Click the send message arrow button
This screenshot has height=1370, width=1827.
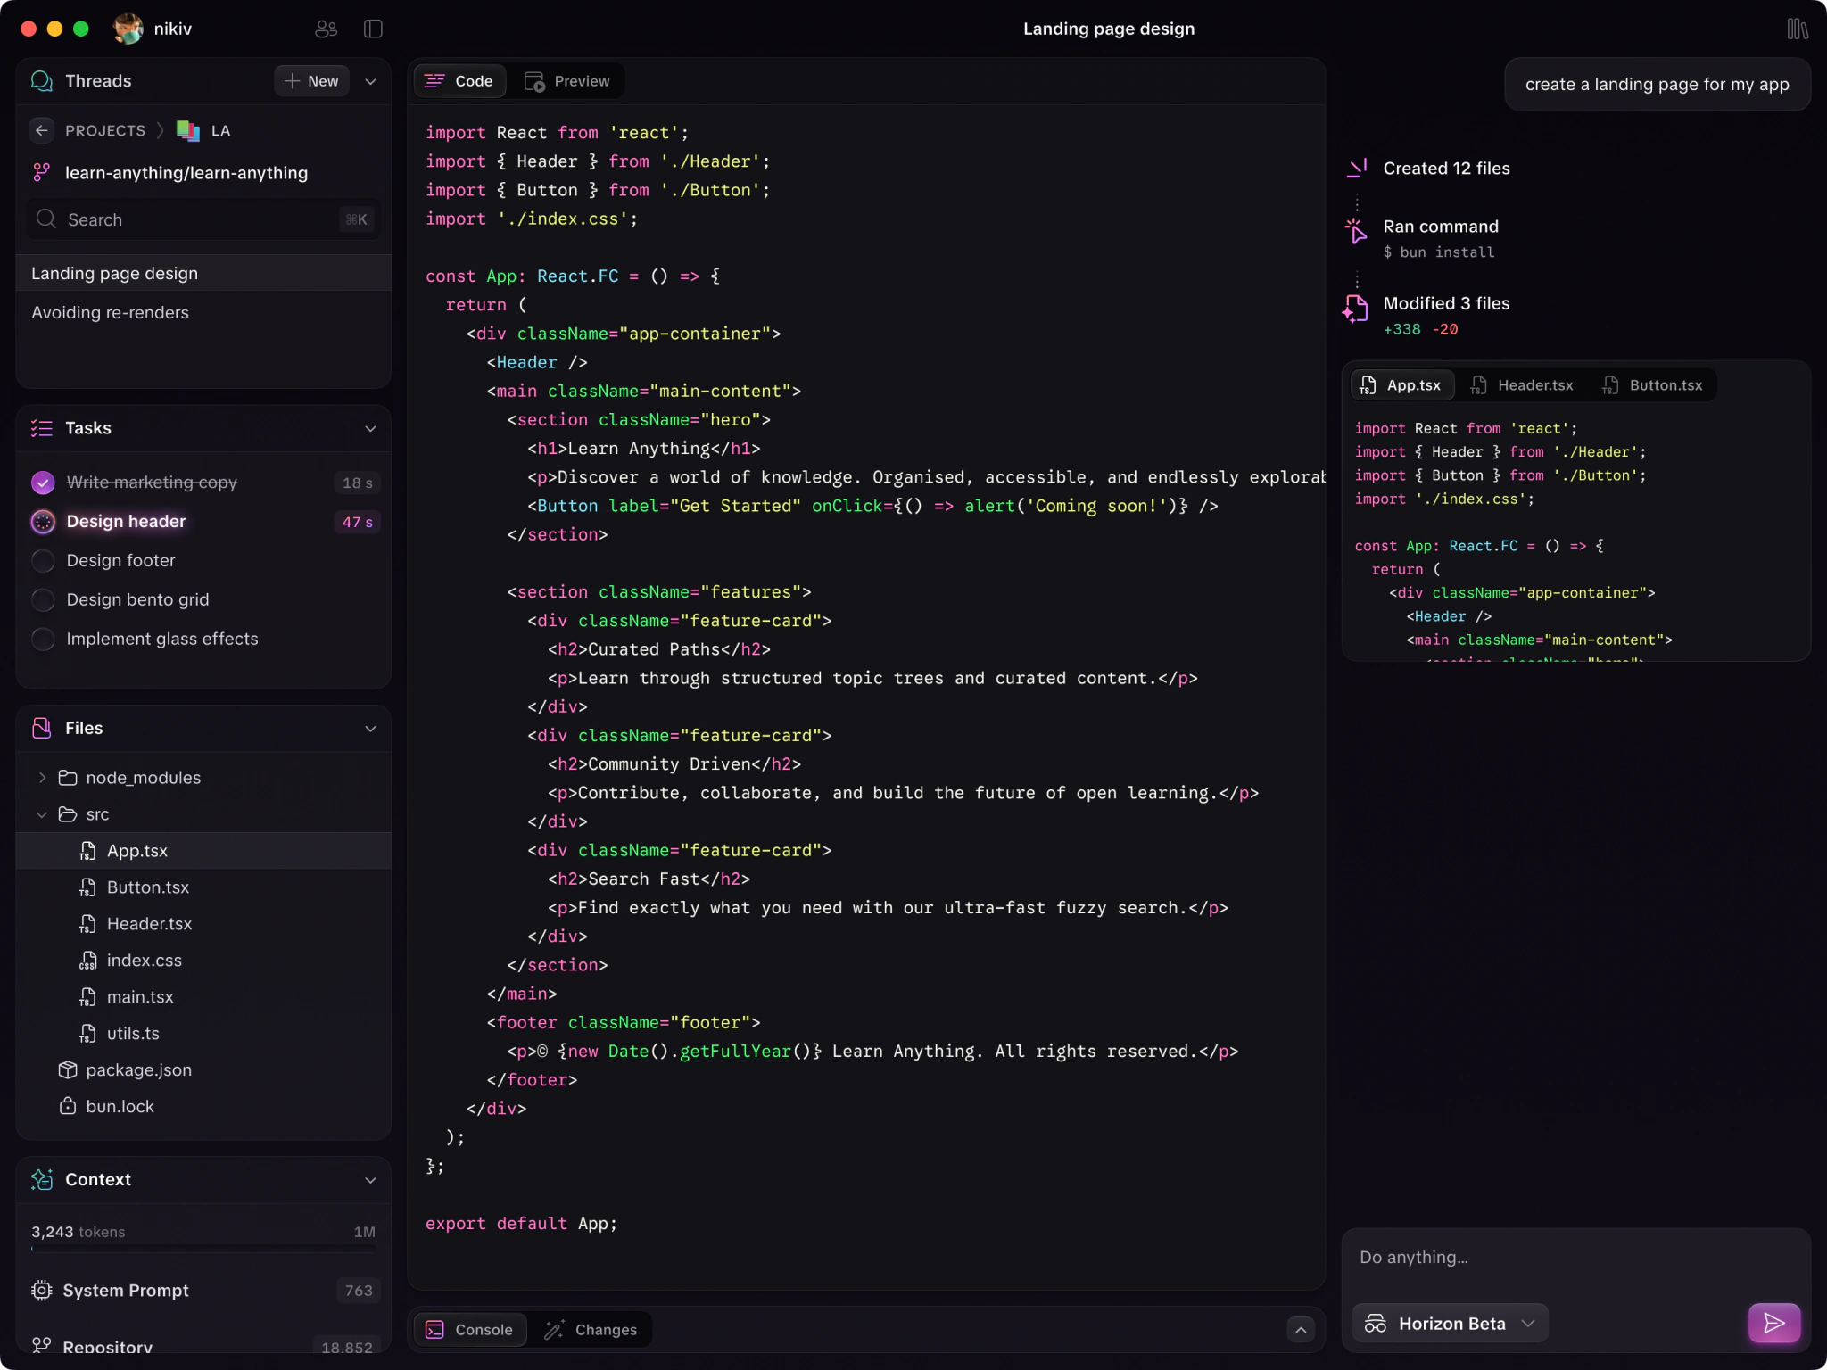point(1773,1323)
